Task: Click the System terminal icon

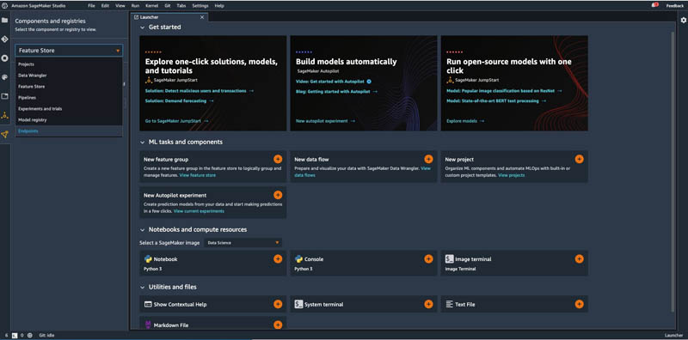Action: click(x=298, y=304)
